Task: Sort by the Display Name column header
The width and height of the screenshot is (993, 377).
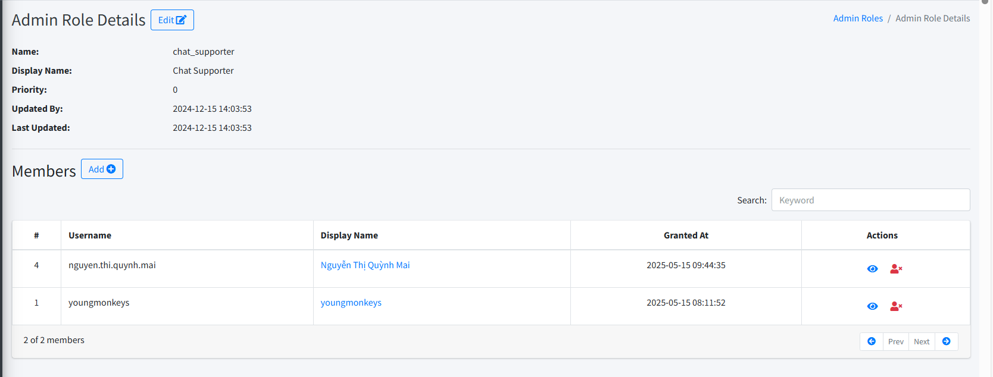Action: tap(349, 235)
